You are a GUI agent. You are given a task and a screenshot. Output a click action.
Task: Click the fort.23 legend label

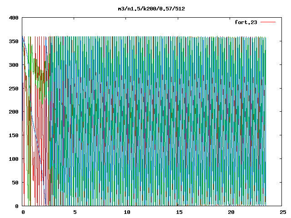(246, 22)
